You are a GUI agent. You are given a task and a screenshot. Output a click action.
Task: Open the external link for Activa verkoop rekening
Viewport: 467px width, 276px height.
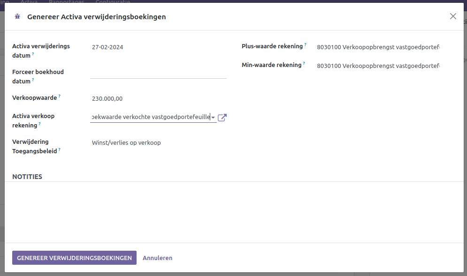[x=222, y=117]
